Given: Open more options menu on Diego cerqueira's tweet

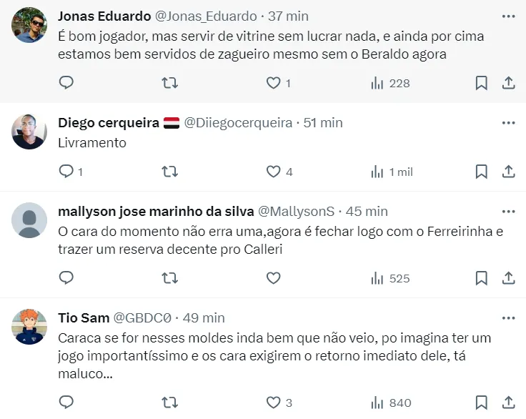Looking at the screenshot, I should pyautogui.click(x=508, y=122).
